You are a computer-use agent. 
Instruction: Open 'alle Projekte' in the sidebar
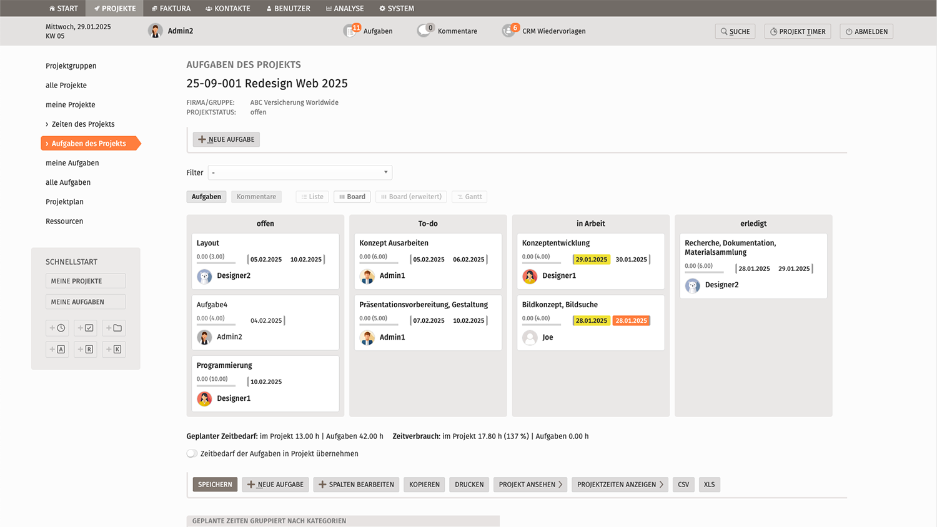tap(66, 86)
